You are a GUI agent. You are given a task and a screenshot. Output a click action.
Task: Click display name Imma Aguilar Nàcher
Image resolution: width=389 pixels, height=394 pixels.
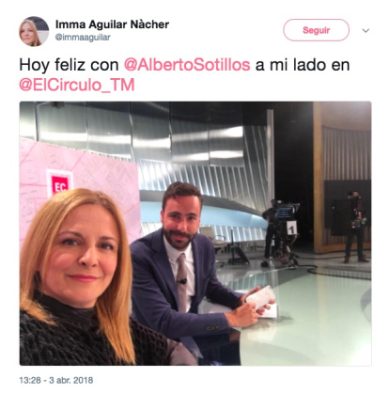click(x=112, y=24)
